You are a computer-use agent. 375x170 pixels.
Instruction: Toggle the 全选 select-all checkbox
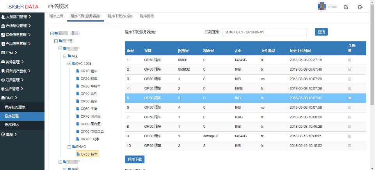click(350, 50)
